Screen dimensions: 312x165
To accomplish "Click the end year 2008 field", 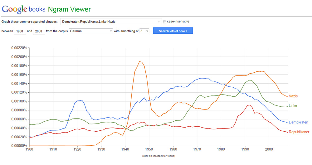I will click(x=39, y=31).
